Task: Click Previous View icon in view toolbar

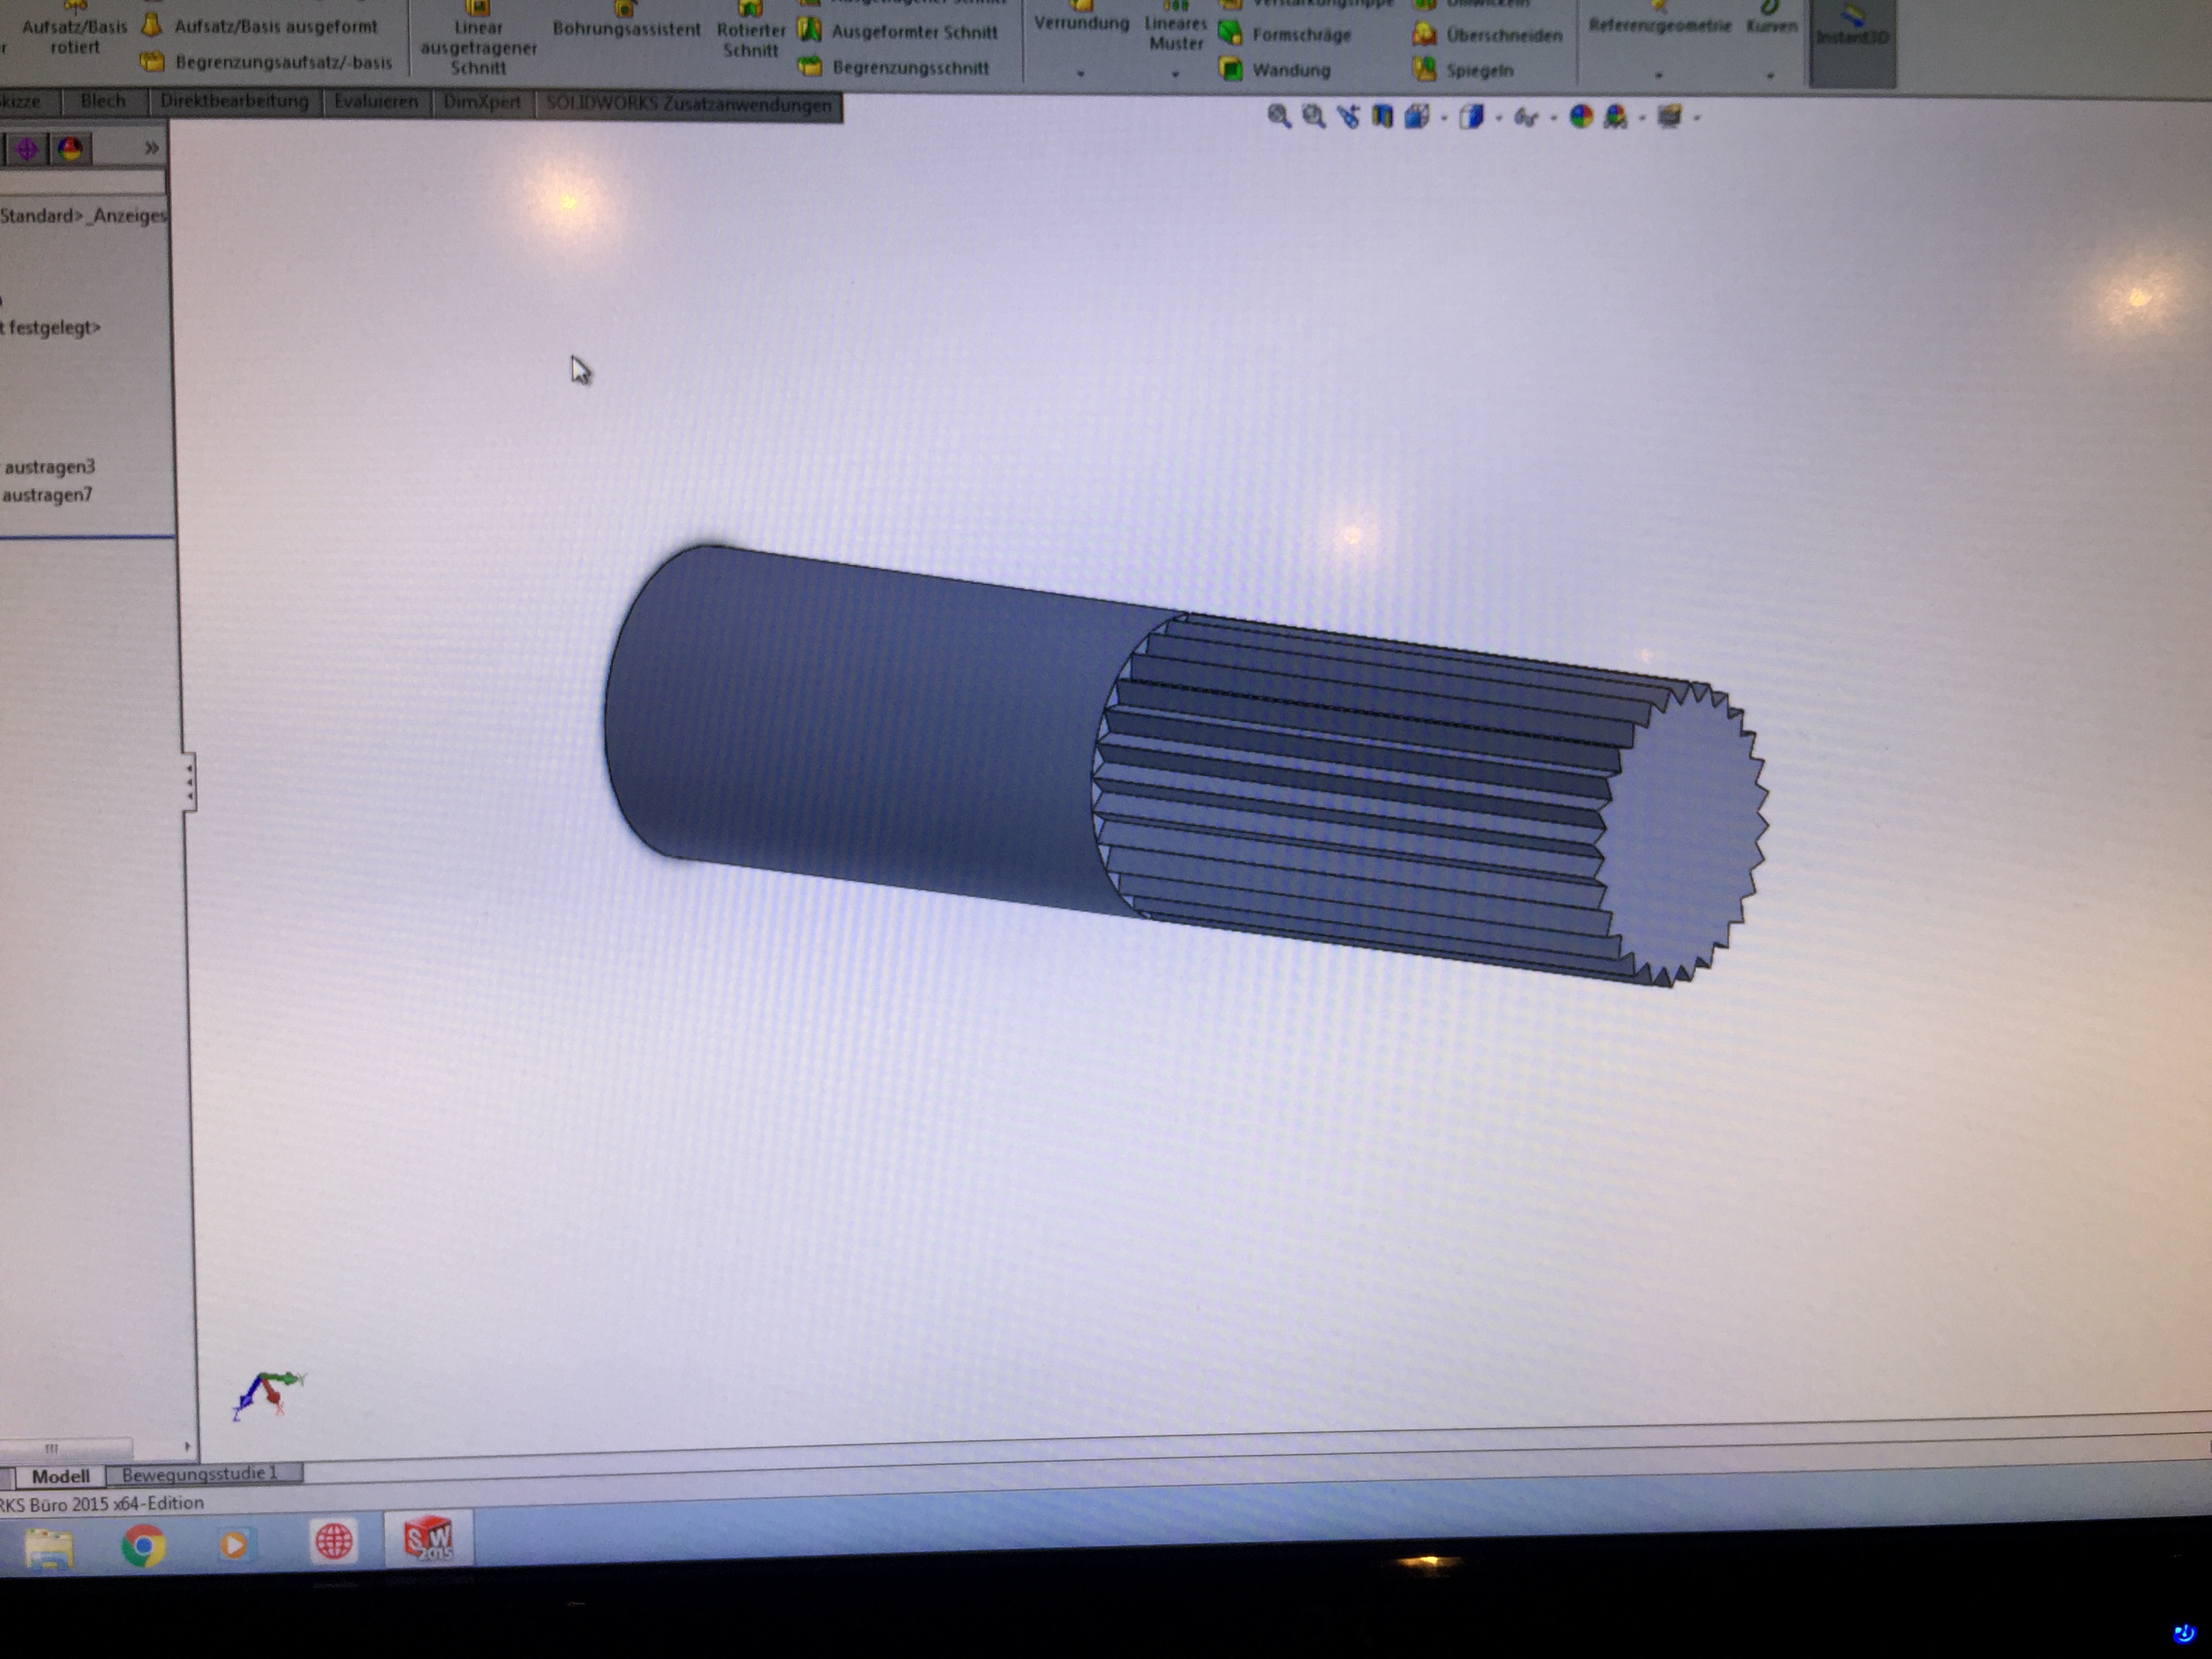Action: [1348, 117]
